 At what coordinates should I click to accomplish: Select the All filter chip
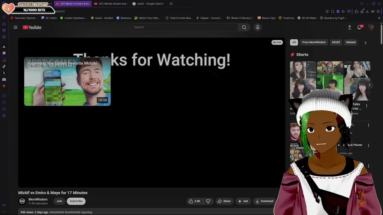[294, 42]
